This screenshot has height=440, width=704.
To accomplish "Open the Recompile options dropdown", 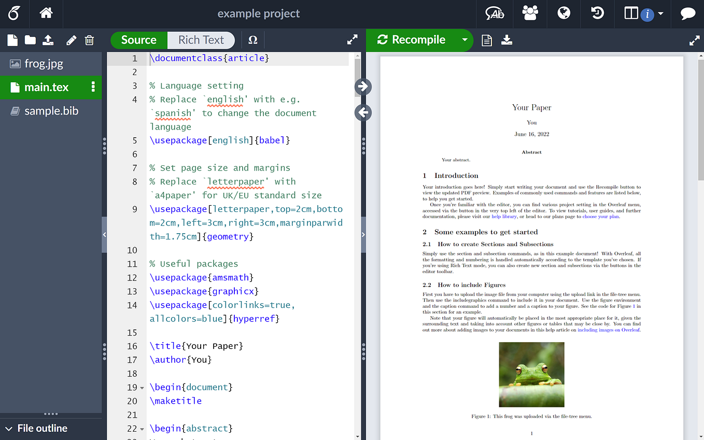I will tap(464, 40).
